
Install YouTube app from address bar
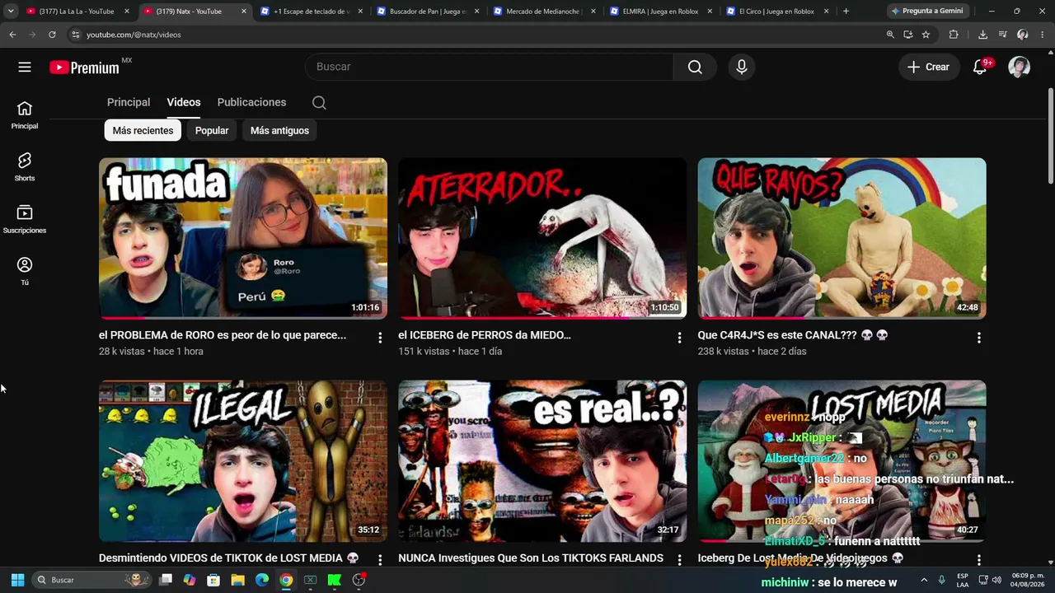tap(907, 35)
